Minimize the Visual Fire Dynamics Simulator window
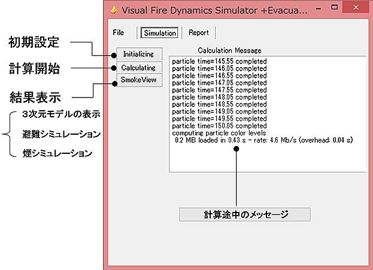Viewport: 373px width, 270px height. pyautogui.click(x=319, y=9)
